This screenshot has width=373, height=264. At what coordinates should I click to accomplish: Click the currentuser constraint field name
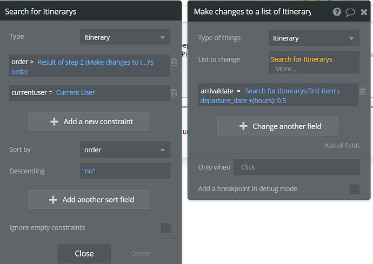coord(29,92)
